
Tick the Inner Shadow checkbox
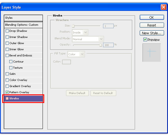coord(7,37)
